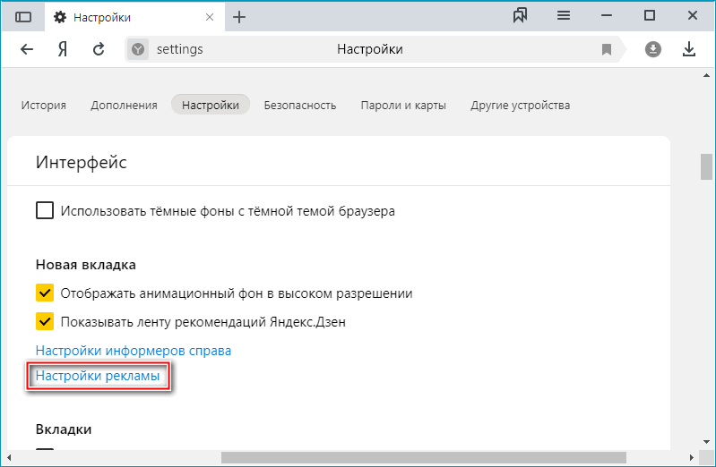Image resolution: width=716 pixels, height=467 pixels.
Task: Toggle the side panel icon
Action: 23,17
